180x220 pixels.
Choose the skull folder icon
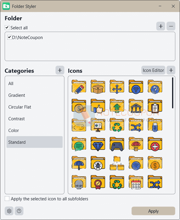pos(79,182)
